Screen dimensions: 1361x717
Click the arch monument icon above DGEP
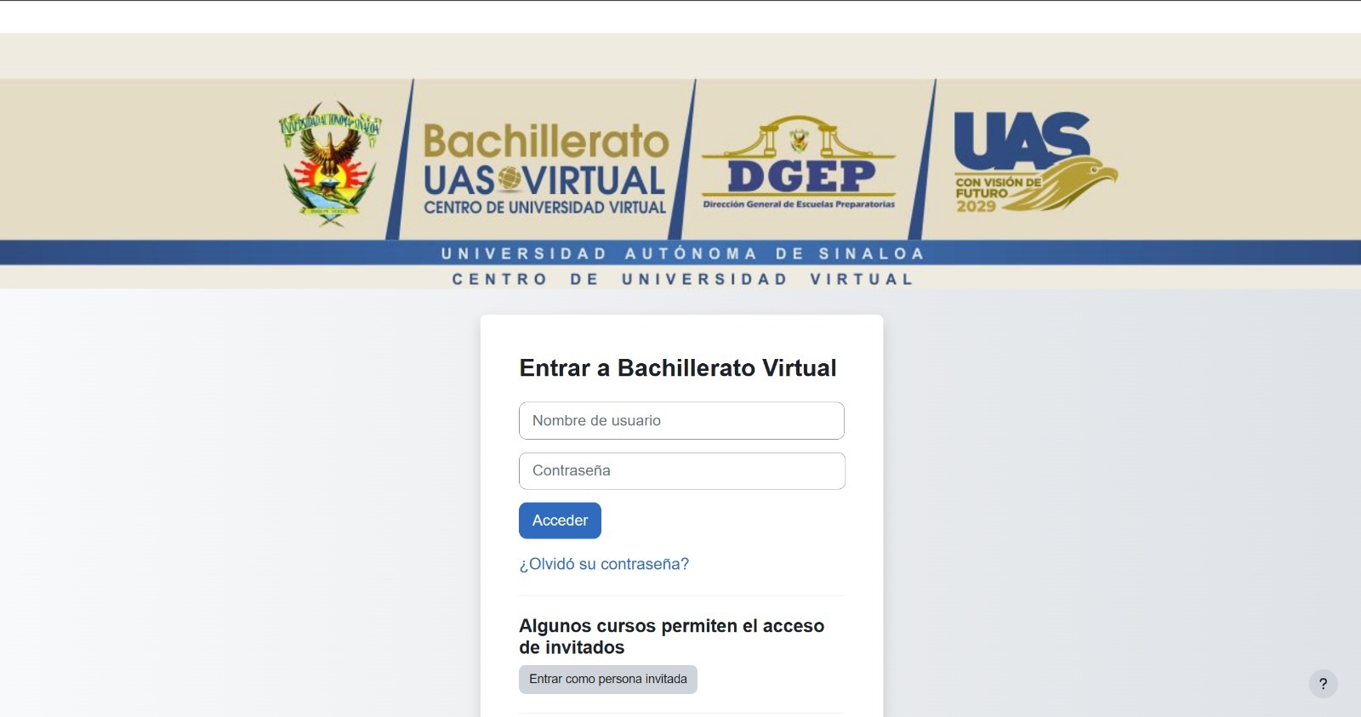pyautogui.click(x=798, y=136)
